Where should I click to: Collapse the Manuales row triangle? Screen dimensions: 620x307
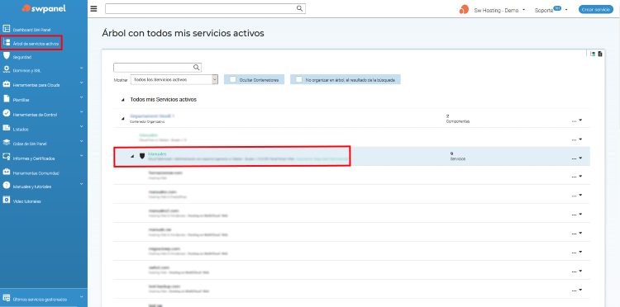click(x=132, y=157)
